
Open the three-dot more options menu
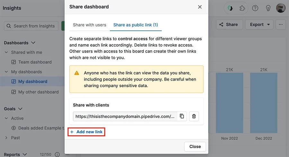click(x=281, y=24)
